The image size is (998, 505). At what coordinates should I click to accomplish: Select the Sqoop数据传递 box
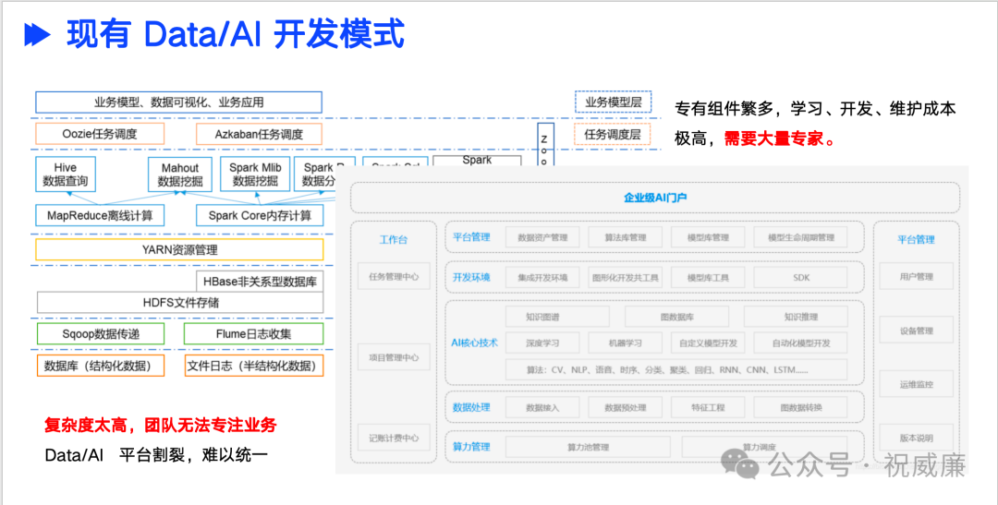(100, 333)
